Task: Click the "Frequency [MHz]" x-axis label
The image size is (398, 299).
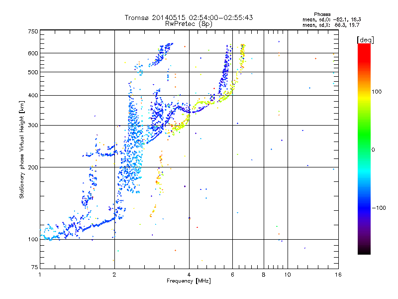Action: 189,281
